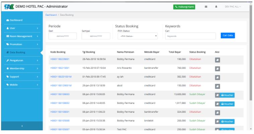Expand the Support sidebar menu
The height and width of the screenshot is (134, 254).
[22, 77]
